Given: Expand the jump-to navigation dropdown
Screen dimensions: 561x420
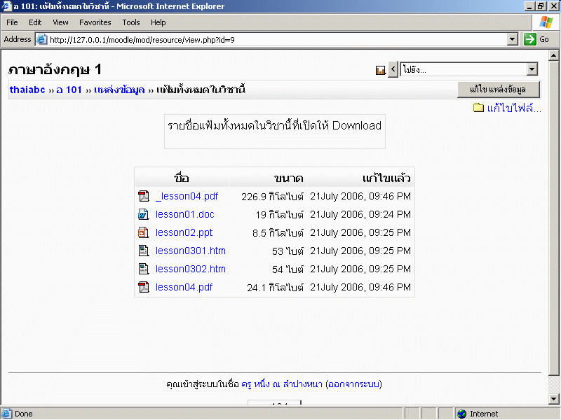Looking at the screenshot, I should (x=532, y=69).
